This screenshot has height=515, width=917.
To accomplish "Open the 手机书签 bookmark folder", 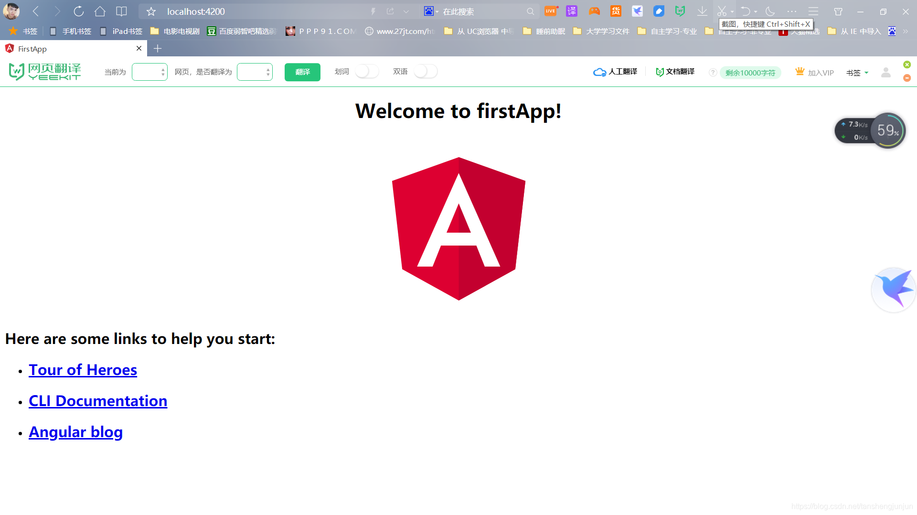I will coord(70,31).
